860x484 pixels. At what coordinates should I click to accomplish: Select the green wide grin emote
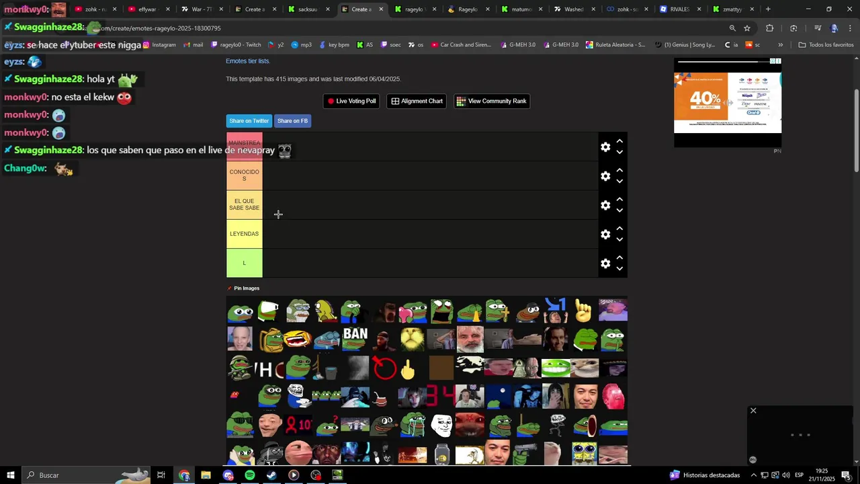click(556, 368)
